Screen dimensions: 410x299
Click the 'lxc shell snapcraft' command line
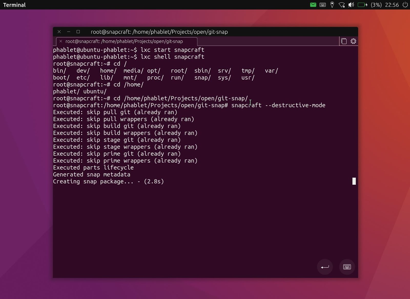(129, 57)
